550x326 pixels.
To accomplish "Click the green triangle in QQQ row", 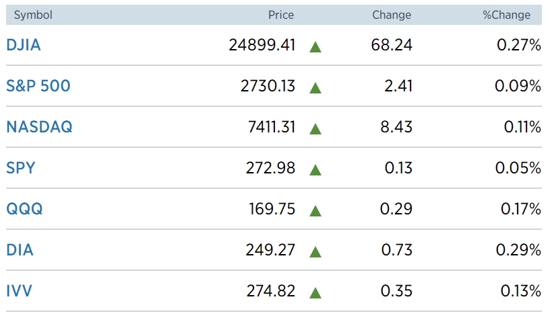I will 315,210.
